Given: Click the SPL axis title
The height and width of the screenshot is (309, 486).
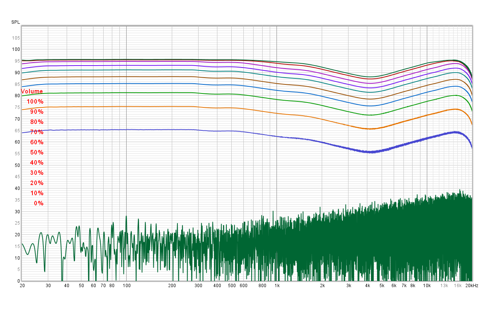Looking at the screenshot, I should tap(15, 22).
